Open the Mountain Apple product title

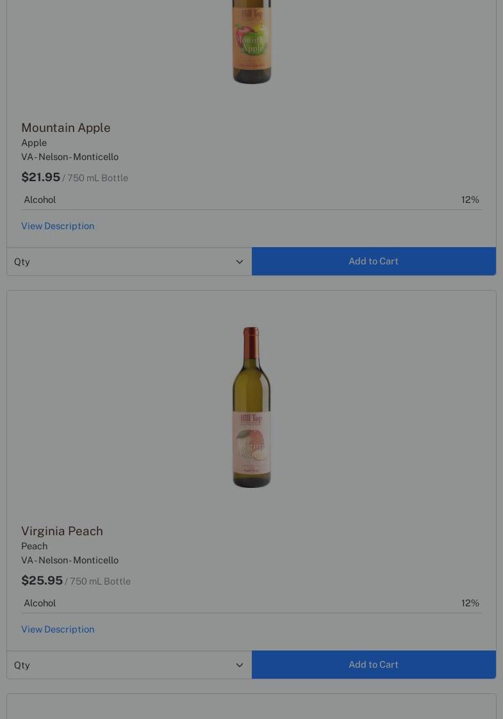66,127
